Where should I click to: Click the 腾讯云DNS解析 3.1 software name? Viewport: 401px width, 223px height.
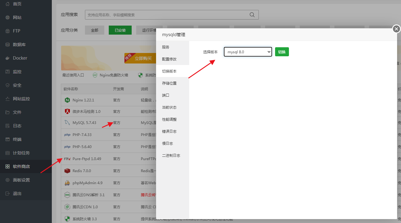point(89,195)
